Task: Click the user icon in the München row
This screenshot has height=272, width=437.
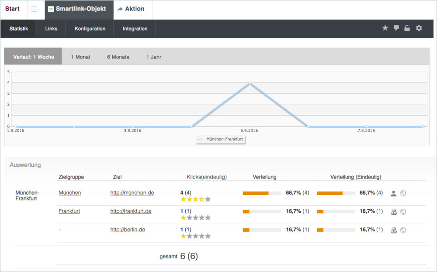Action: 393,193
